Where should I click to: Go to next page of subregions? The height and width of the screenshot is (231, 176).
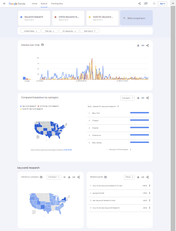[x=131, y=150]
